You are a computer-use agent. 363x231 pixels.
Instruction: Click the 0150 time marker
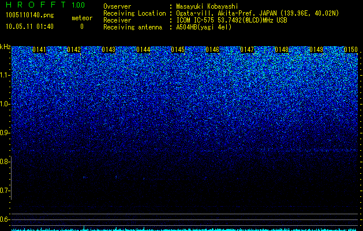tap(351, 50)
